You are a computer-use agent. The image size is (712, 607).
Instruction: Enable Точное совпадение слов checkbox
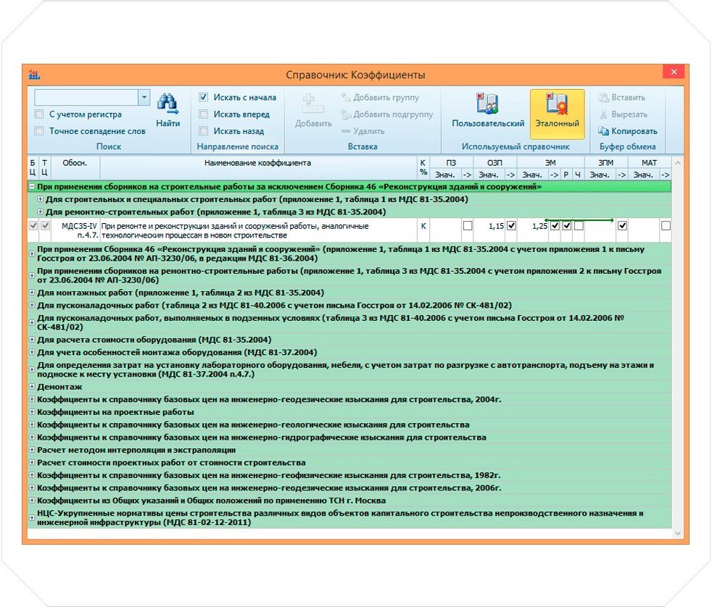(x=39, y=131)
